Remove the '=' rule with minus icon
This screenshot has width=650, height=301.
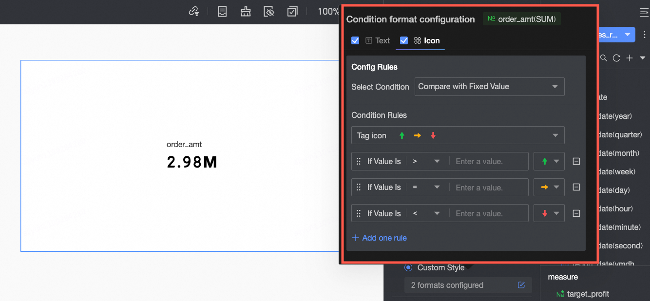[x=576, y=187]
